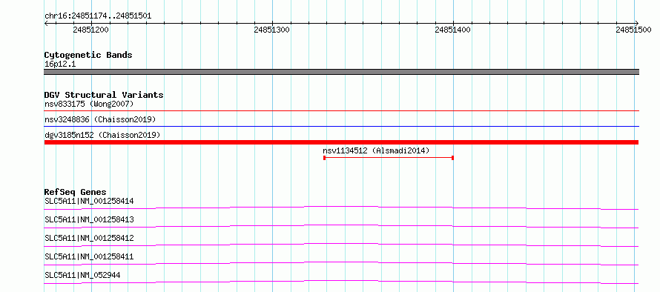This screenshot has width=660, height=292.
Task: Open transcript SLC5A11|NM_001258411
Action: [x=89, y=256]
